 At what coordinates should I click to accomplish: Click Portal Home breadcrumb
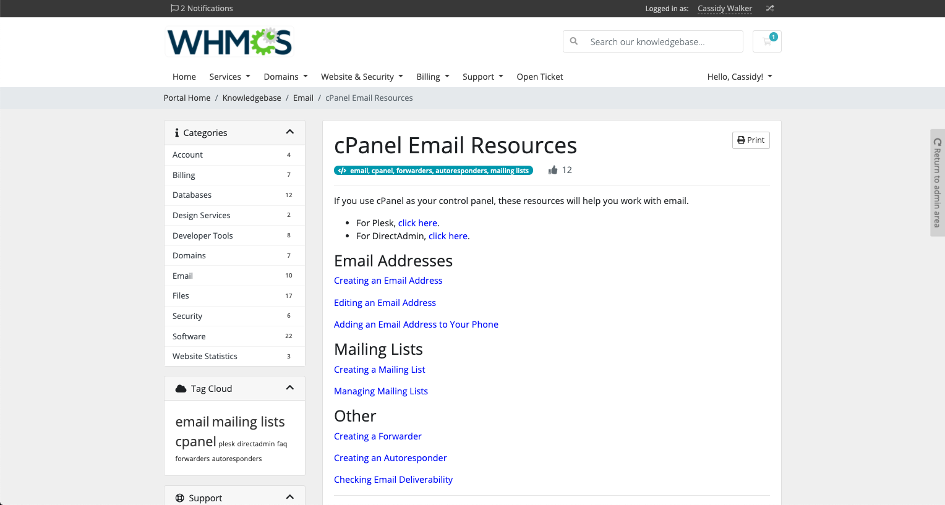[187, 98]
